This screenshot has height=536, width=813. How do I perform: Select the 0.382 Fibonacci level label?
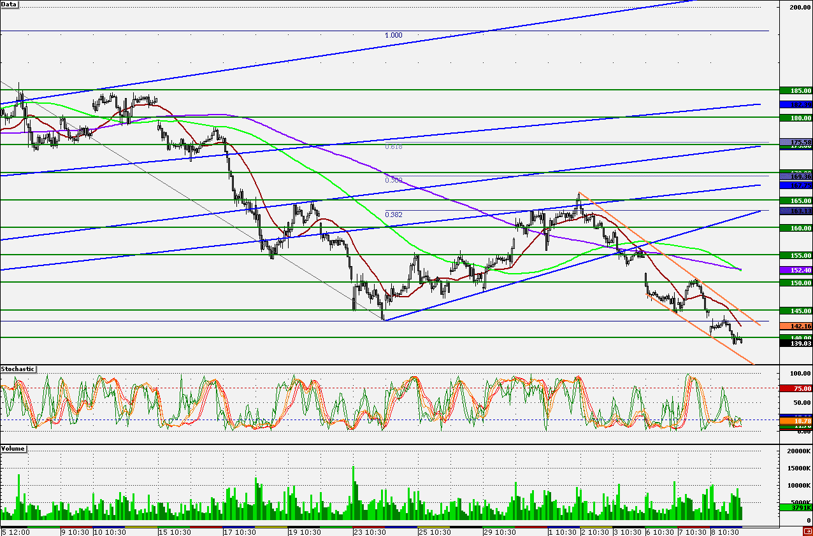394,215
